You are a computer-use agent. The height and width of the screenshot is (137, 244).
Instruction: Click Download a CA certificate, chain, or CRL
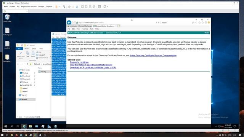tap(93, 68)
